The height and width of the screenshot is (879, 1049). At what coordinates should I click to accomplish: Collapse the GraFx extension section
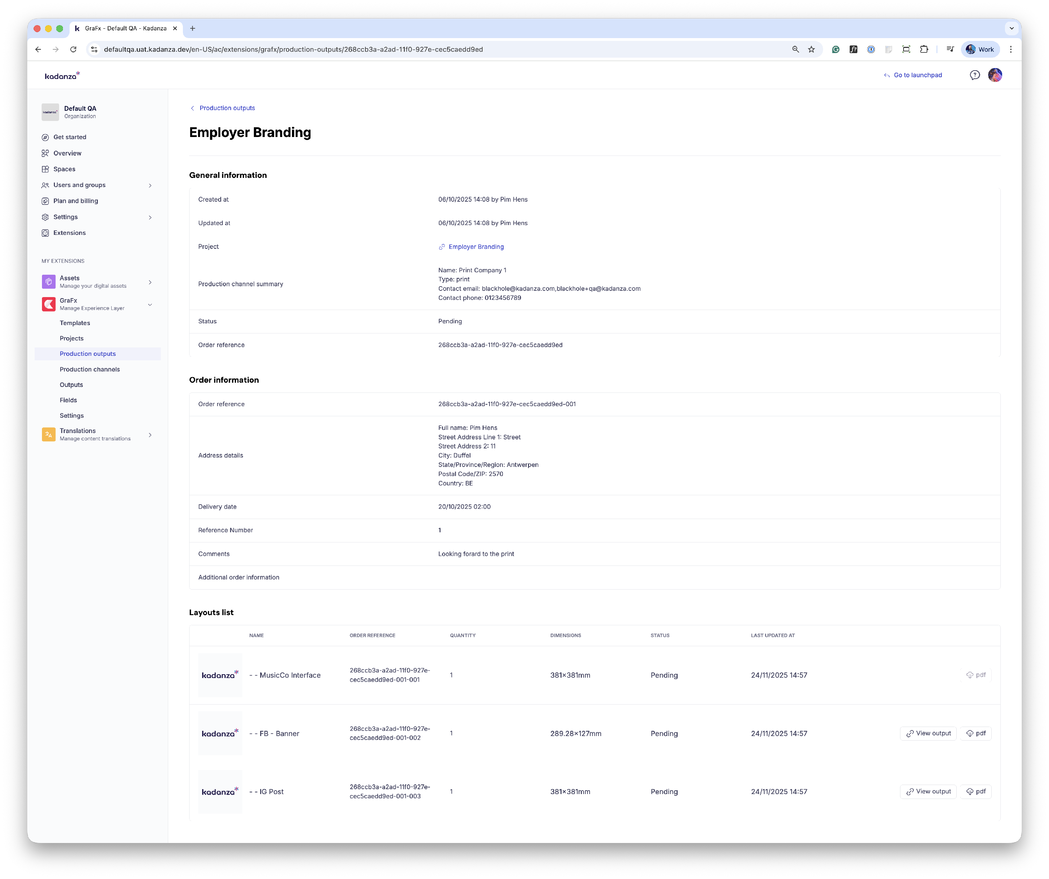[150, 304]
